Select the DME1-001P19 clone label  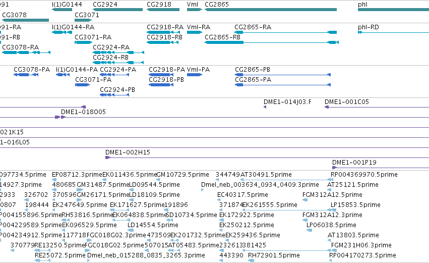[354, 163]
